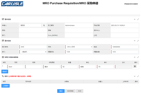
Task: Click the empty 规格 specification field in row 1
Action: click(x=34, y=67)
